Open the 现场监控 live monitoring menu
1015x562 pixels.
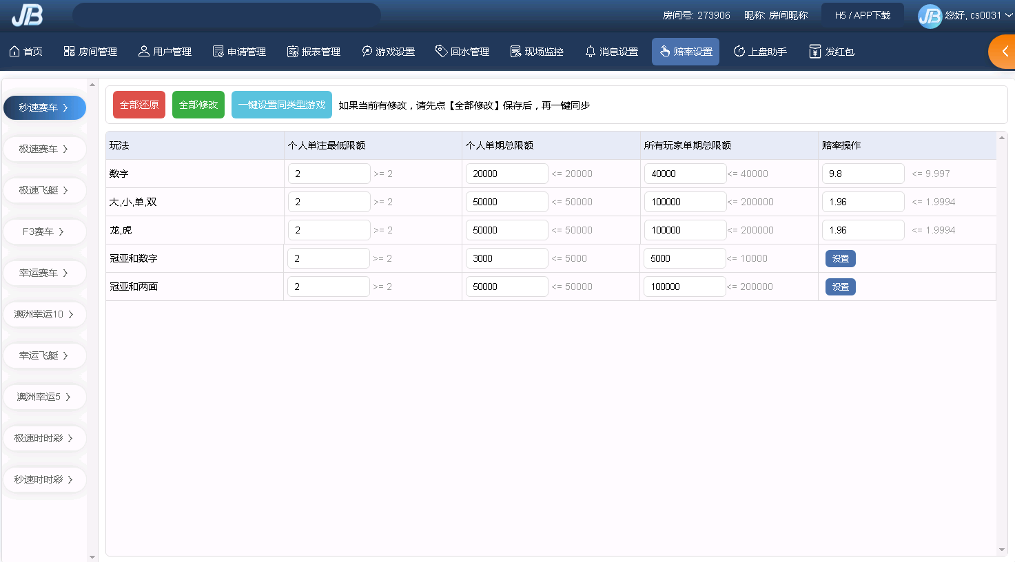click(x=537, y=52)
